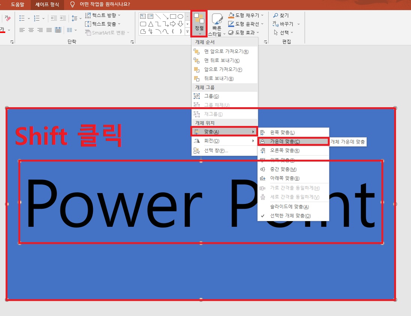This screenshot has height=316, width=411.
Task: Open 선택 창(P)... pane
Action: pos(224,151)
